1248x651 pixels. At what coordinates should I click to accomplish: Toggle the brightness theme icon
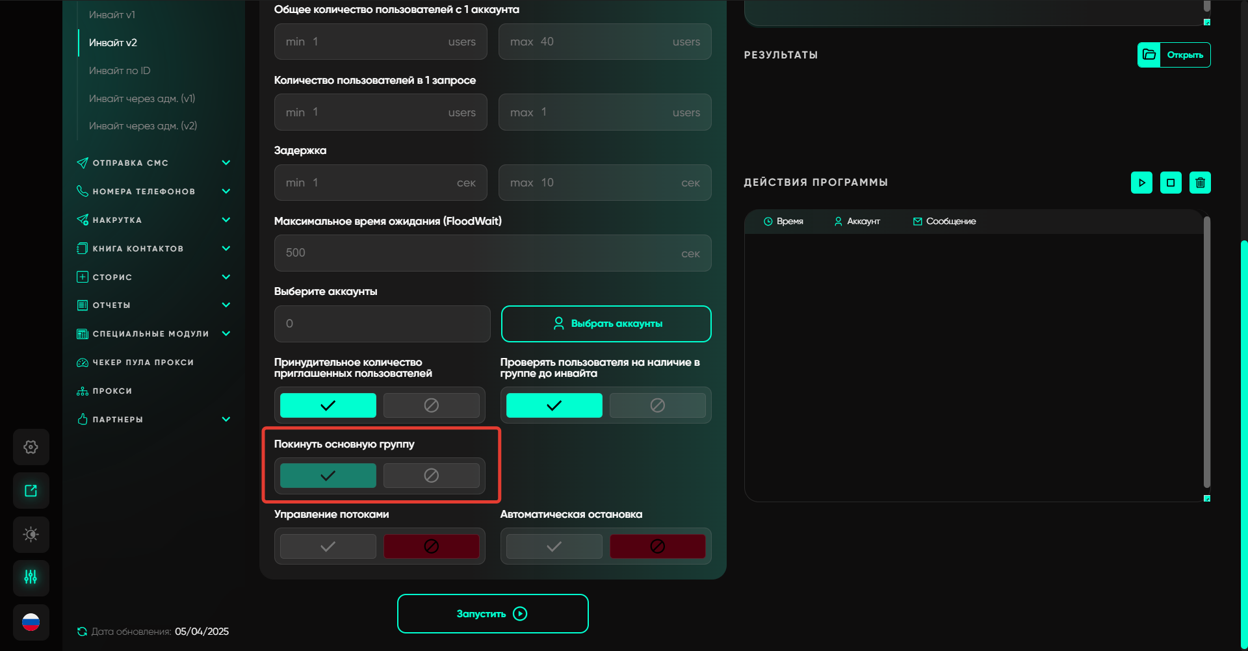point(31,534)
